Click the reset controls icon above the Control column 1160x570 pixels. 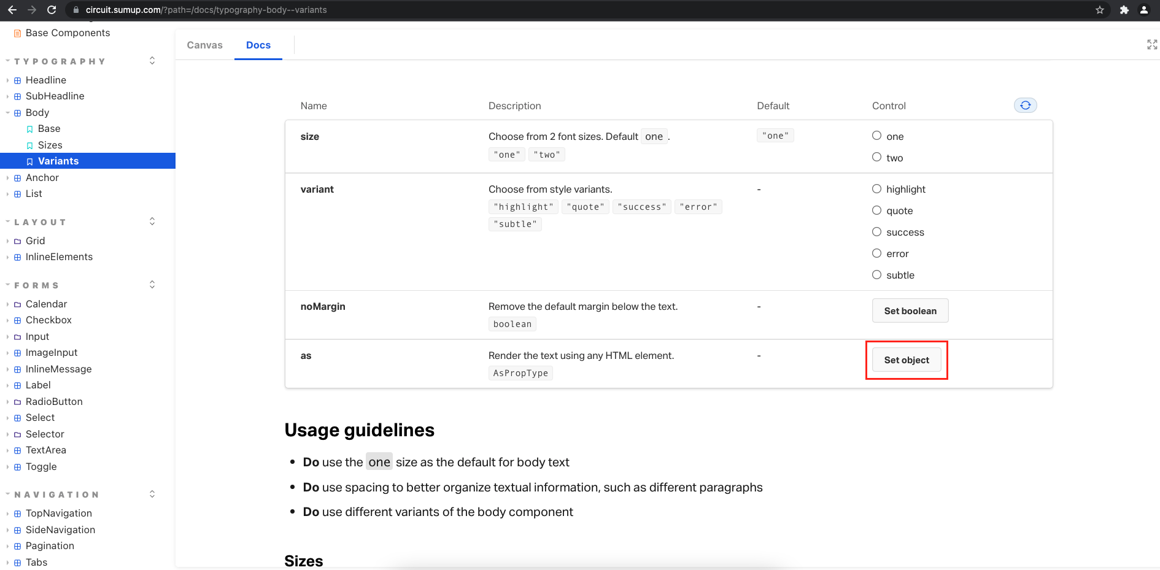[1025, 105]
